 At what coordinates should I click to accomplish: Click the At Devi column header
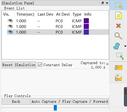(63, 14)
